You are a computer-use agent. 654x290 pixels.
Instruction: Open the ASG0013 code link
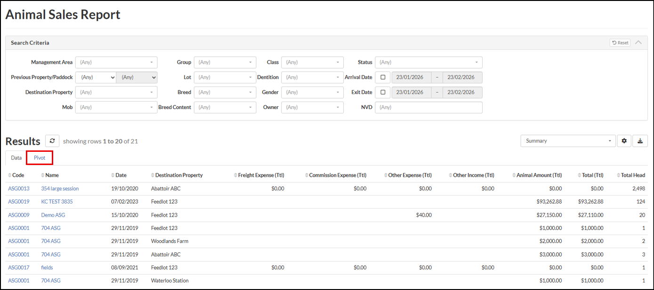(19, 188)
